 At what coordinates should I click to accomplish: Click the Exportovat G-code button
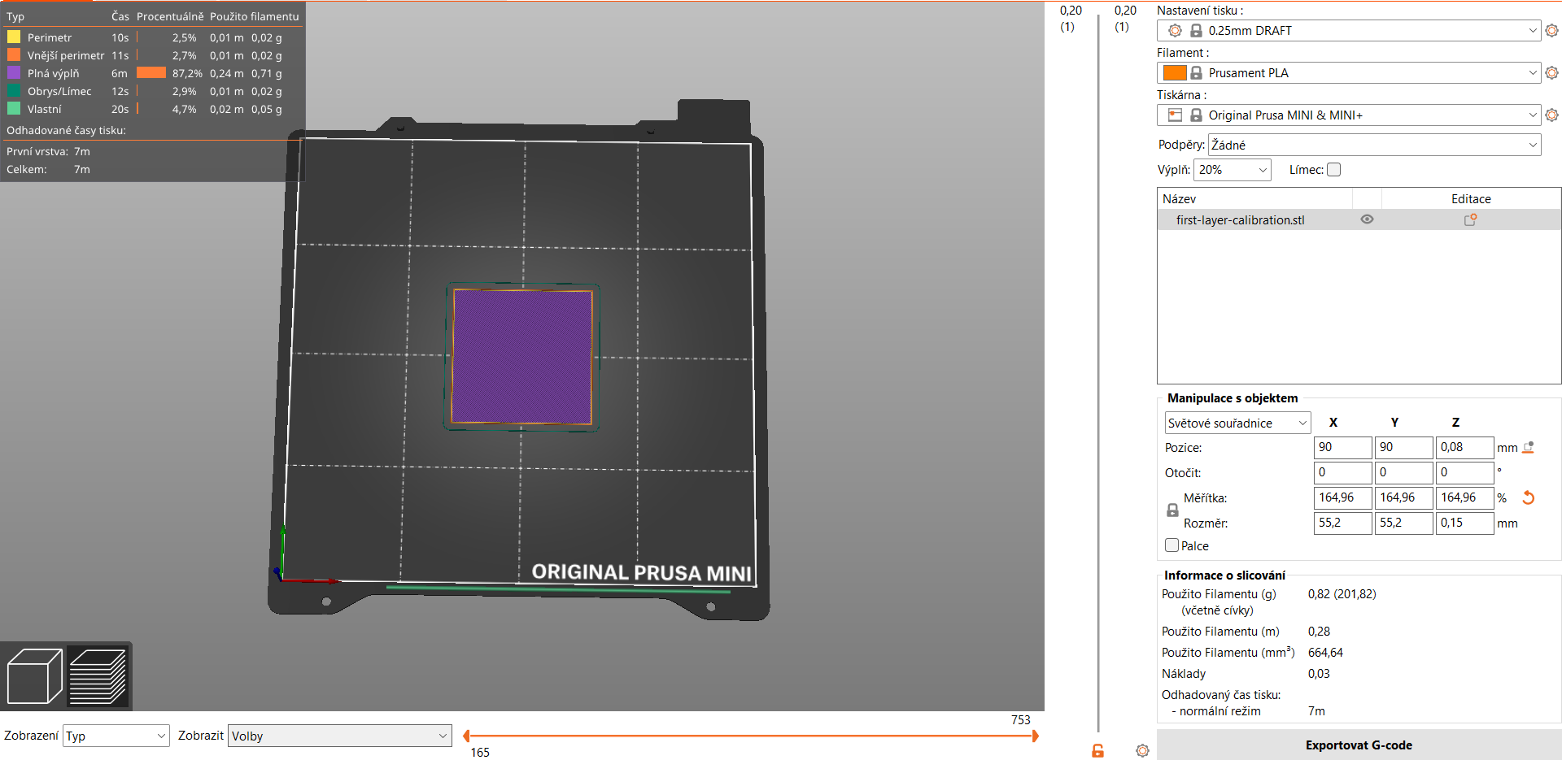[1359, 745]
